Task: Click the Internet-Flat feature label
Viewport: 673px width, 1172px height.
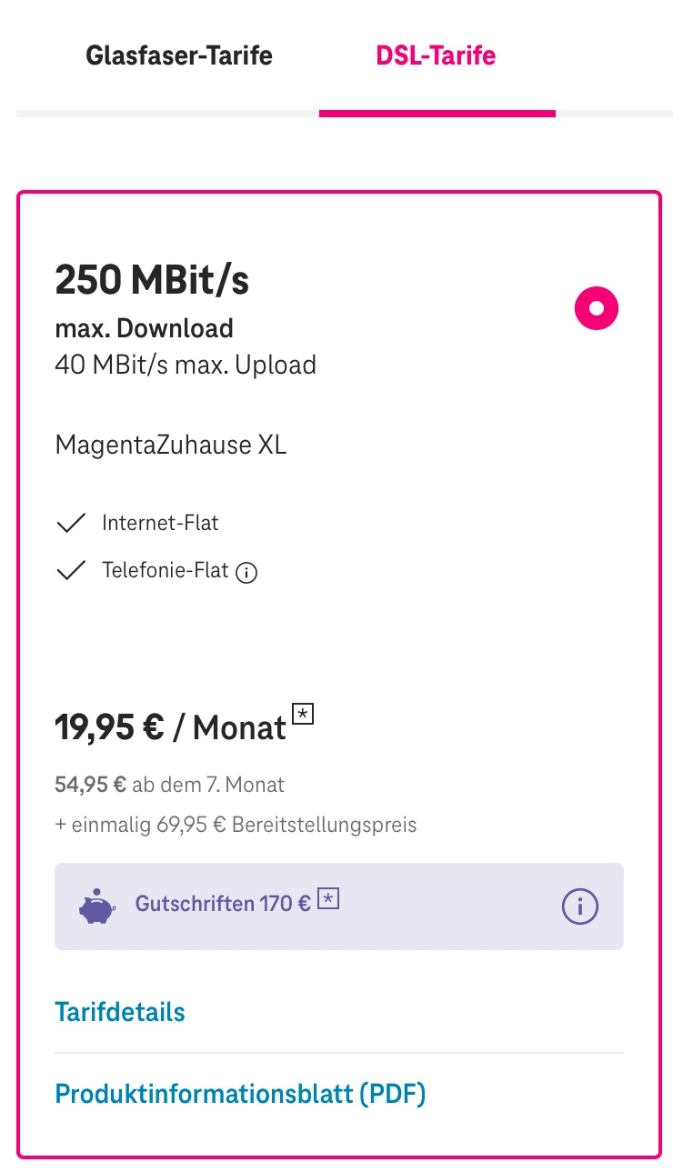Action: pyautogui.click(x=160, y=524)
